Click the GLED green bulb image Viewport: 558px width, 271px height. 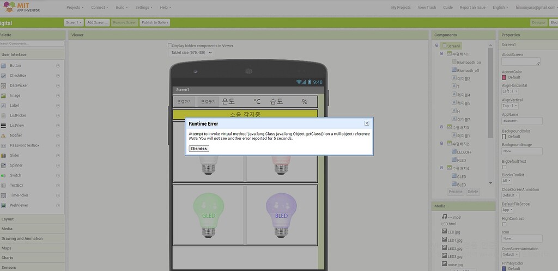click(x=209, y=215)
